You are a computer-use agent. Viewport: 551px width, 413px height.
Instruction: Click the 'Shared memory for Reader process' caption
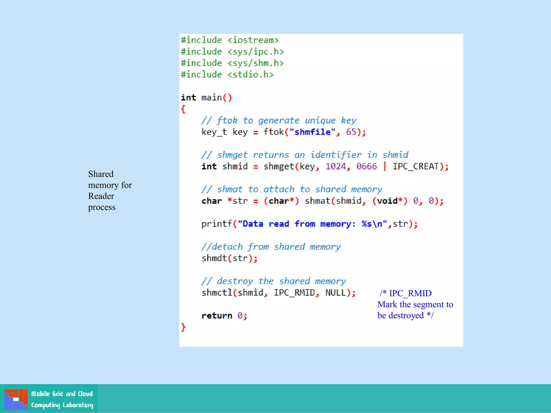pos(110,191)
